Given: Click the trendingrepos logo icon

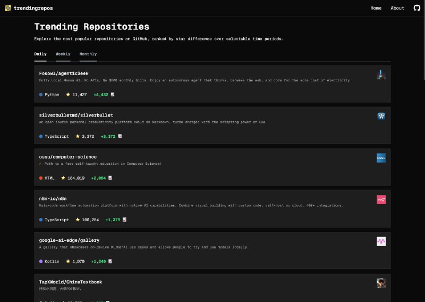Looking at the screenshot, I should (8, 8).
